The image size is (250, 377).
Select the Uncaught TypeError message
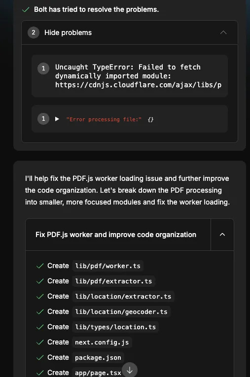(138, 76)
